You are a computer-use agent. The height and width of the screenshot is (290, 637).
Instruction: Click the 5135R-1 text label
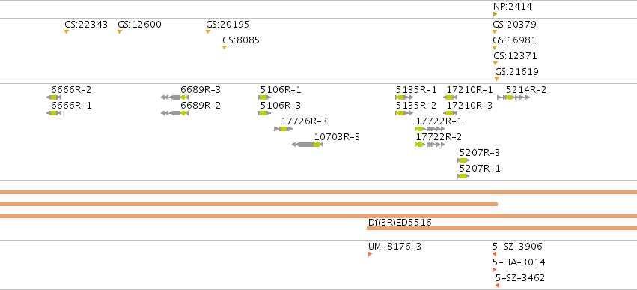tap(416, 90)
